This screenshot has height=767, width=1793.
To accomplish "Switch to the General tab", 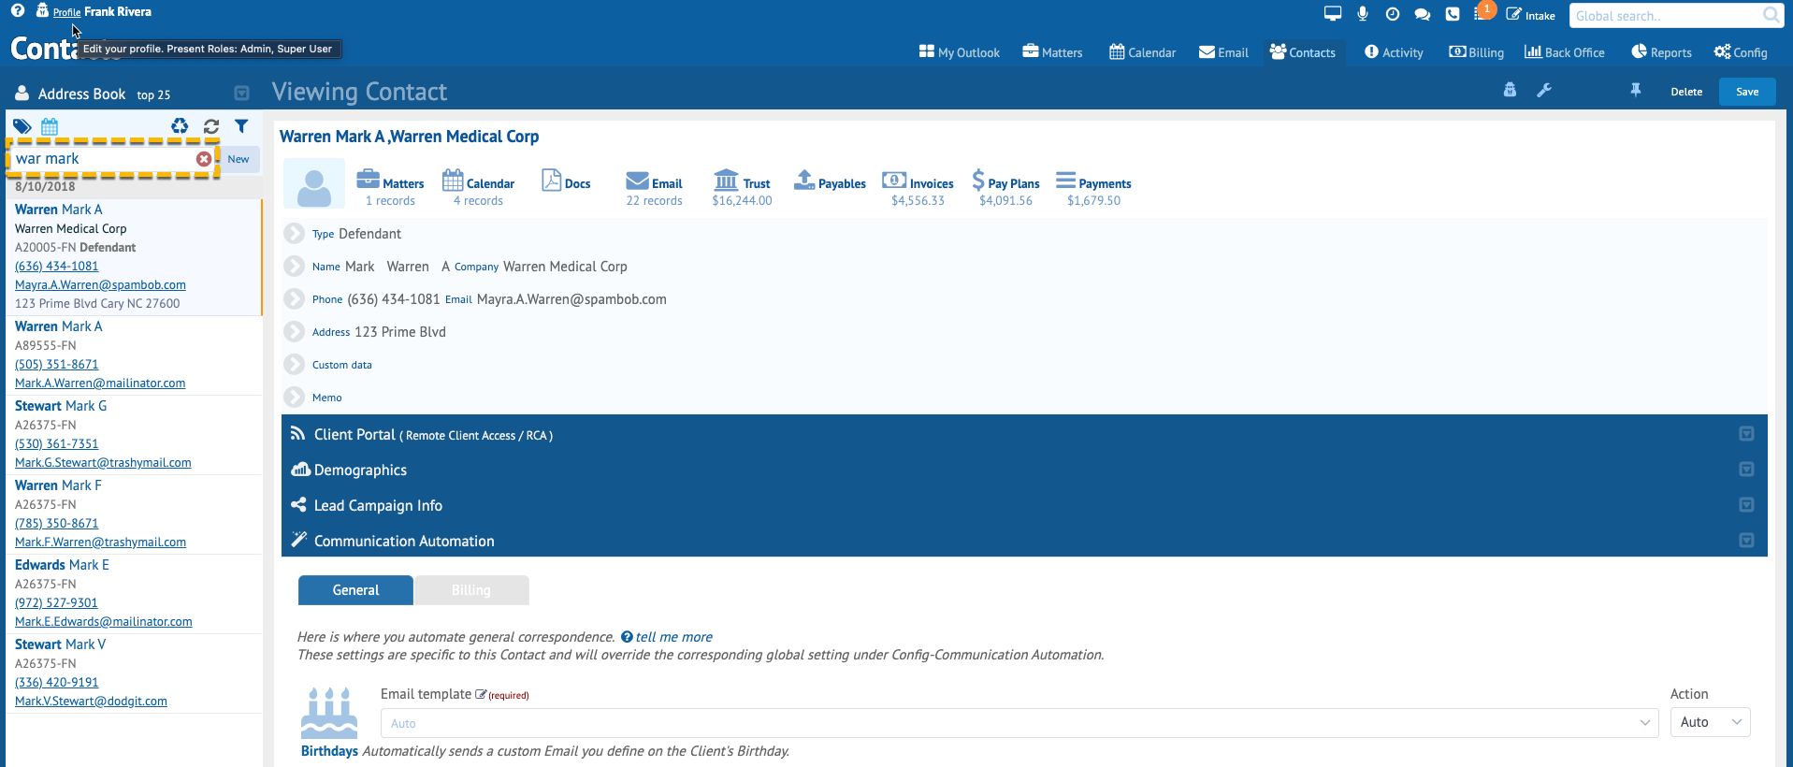I will coord(355,590).
